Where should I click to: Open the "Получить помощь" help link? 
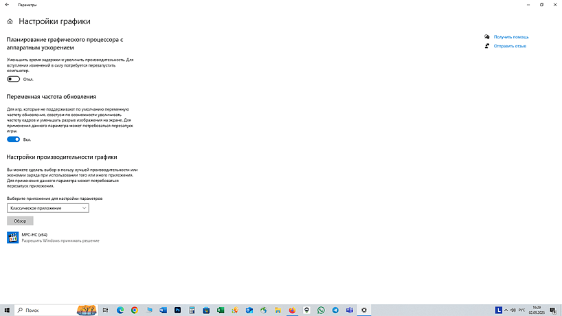tap(510, 36)
